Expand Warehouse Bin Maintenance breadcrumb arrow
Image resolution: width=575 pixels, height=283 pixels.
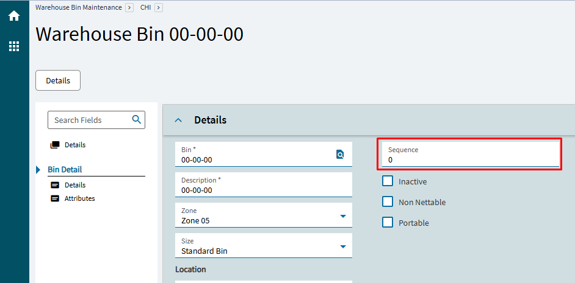[x=129, y=7]
